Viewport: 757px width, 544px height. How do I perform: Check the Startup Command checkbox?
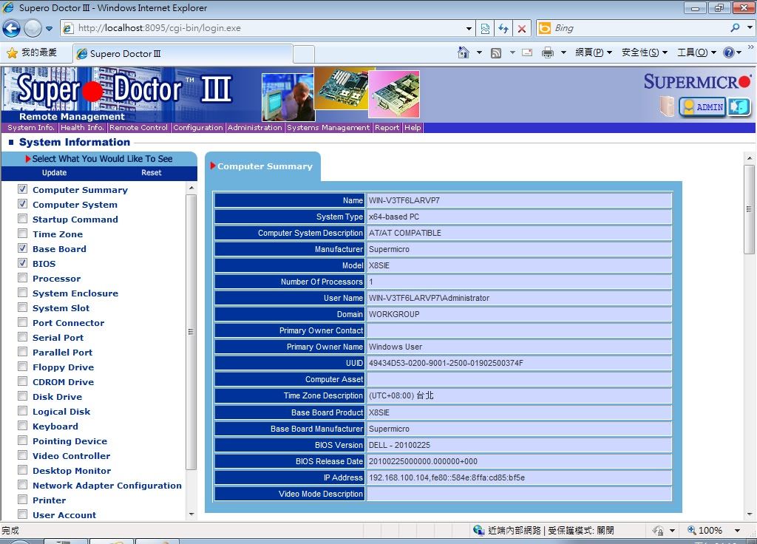22,219
